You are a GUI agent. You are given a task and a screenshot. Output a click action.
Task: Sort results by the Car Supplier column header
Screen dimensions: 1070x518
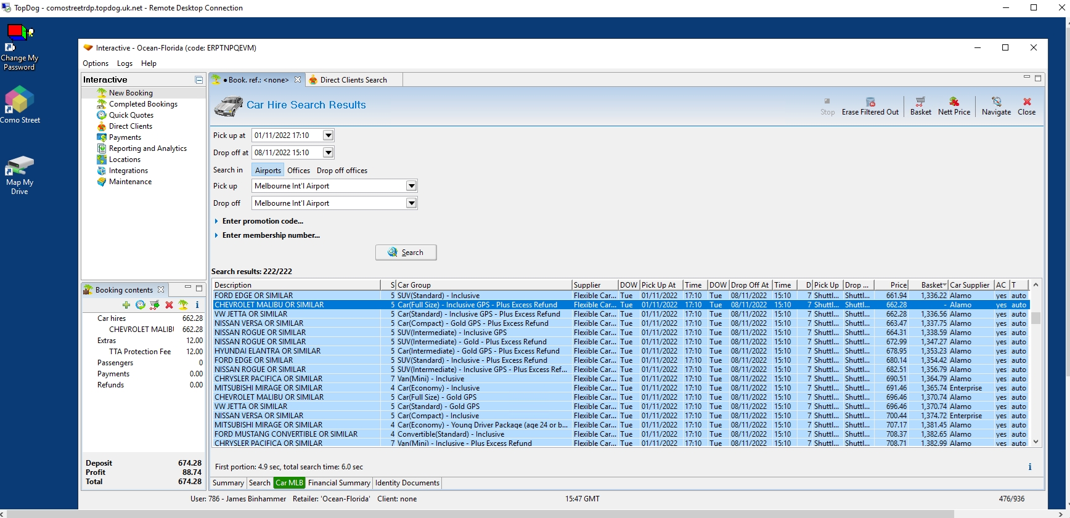click(971, 285)
